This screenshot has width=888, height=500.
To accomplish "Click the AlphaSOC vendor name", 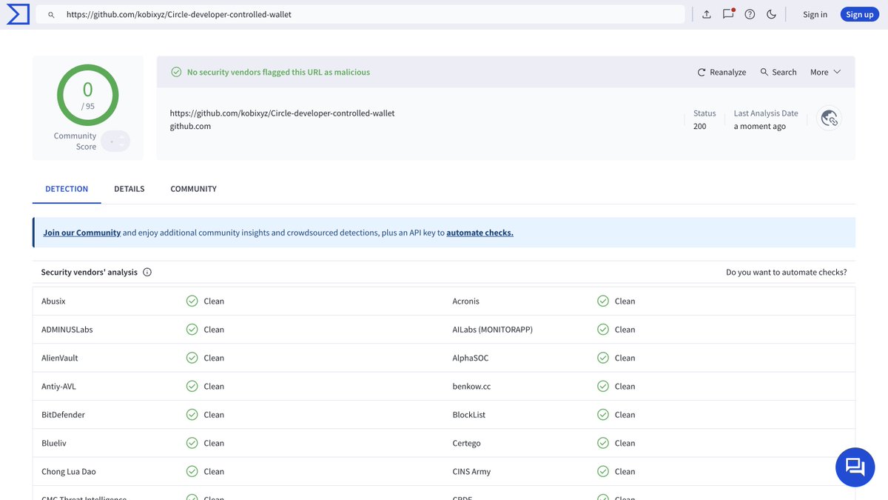I will [470, 358].
